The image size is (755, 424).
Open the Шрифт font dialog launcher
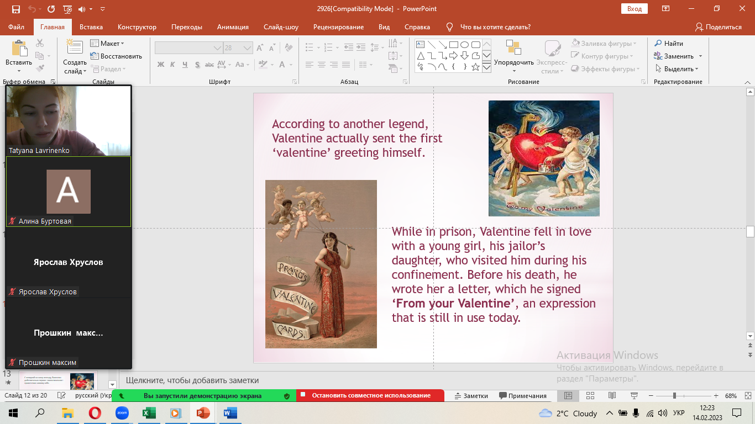[296, 82]
